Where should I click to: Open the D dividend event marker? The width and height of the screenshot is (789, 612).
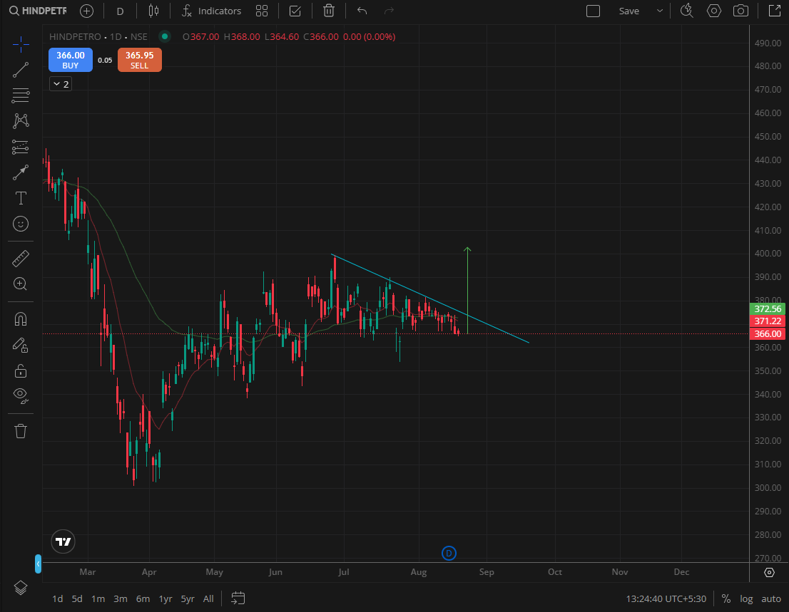(449, 553)
